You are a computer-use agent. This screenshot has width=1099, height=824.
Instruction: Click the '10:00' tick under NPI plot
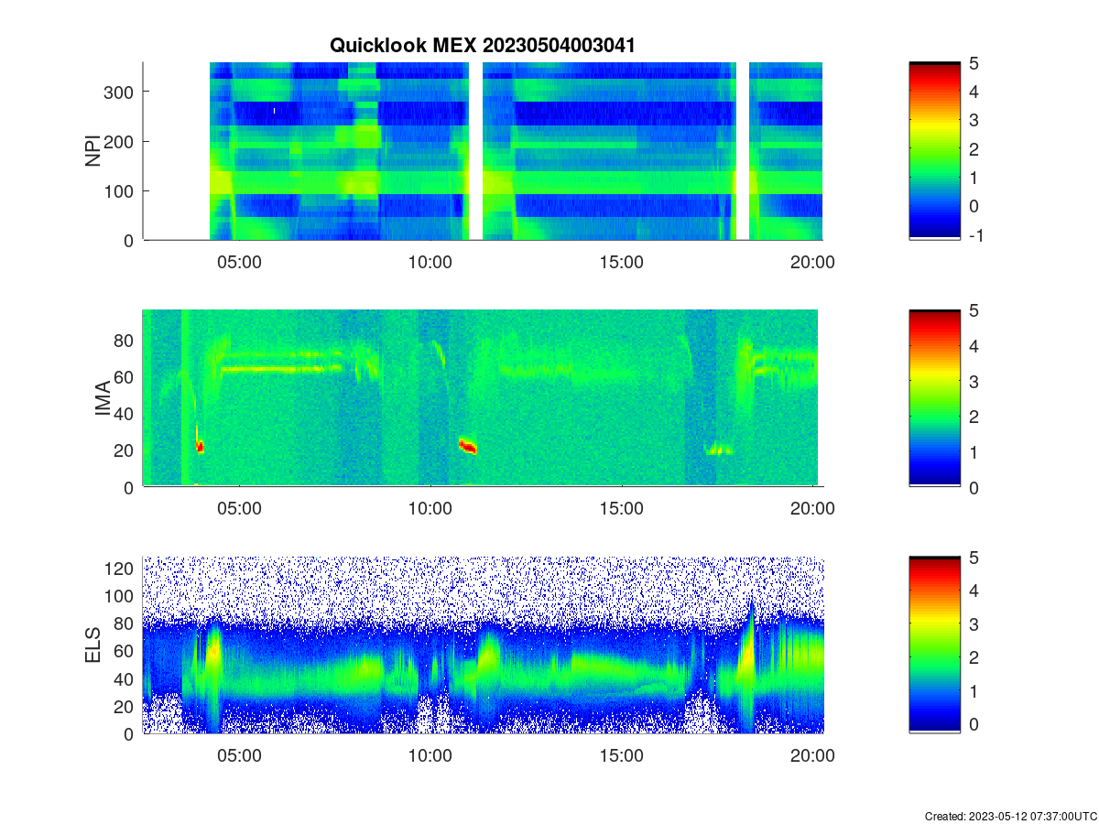click(x=430, y=262)
